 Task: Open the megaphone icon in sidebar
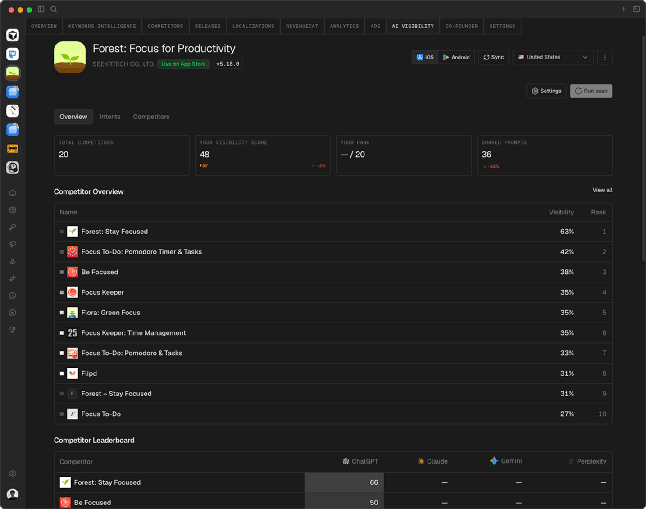point(13,244)
